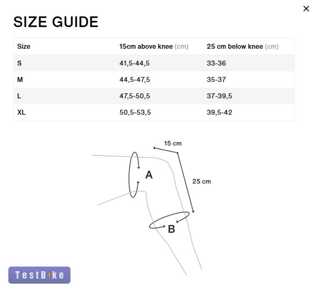Click the 37-39,5 below knee value
This screenshot has height=292, width=314.
[219, 96]
